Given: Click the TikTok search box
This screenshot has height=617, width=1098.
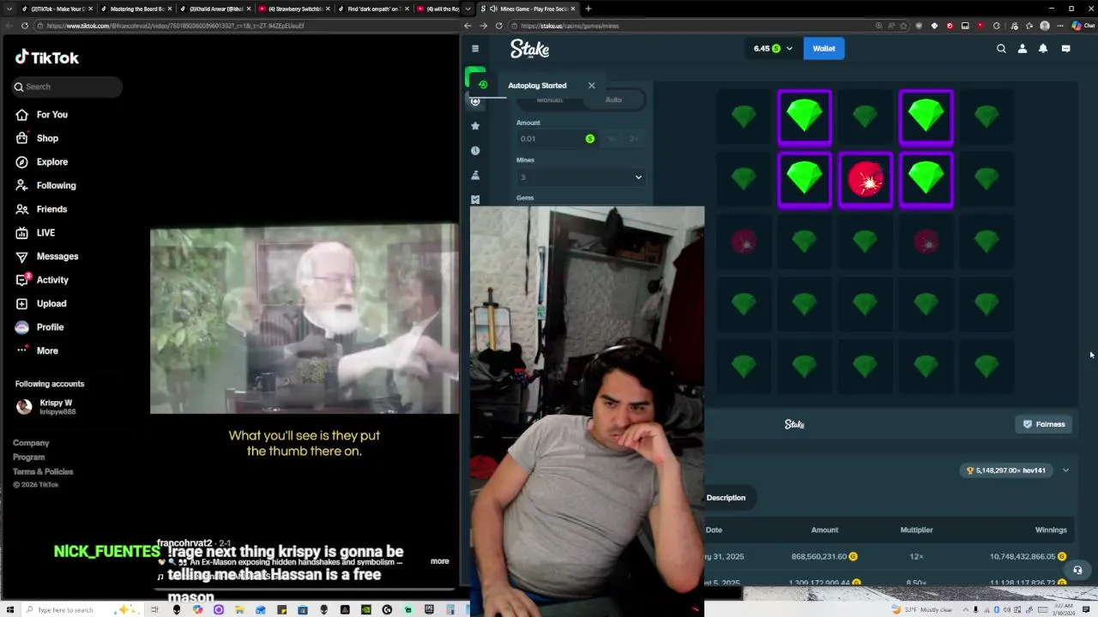Looking at the screenshot, I should click(67, 87).
